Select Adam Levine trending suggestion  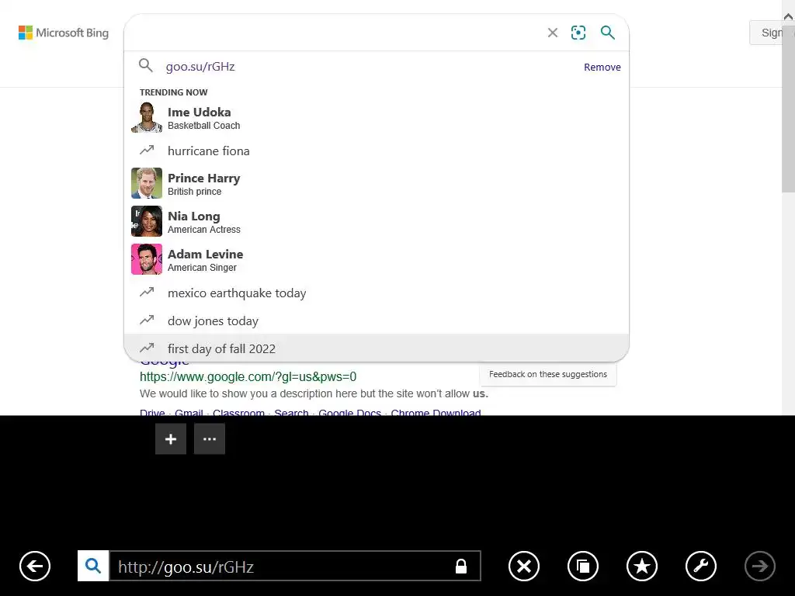tap(377, 259)
